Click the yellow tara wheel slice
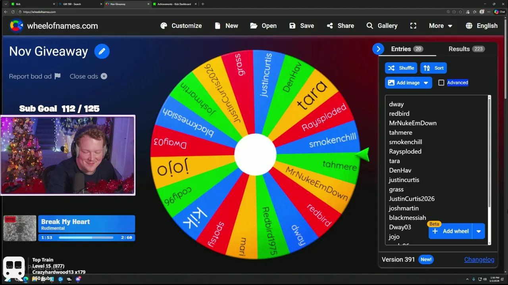Image resolution: width=508 pixels, height=285 pixels. click(x=312, y=95)
